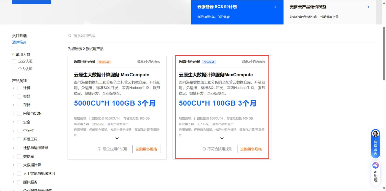Check the 个人认证 filter checkbox

point(14,69)
